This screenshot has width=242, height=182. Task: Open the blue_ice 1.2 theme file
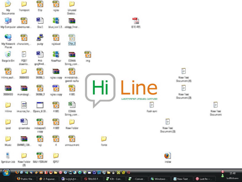[56, 21]
